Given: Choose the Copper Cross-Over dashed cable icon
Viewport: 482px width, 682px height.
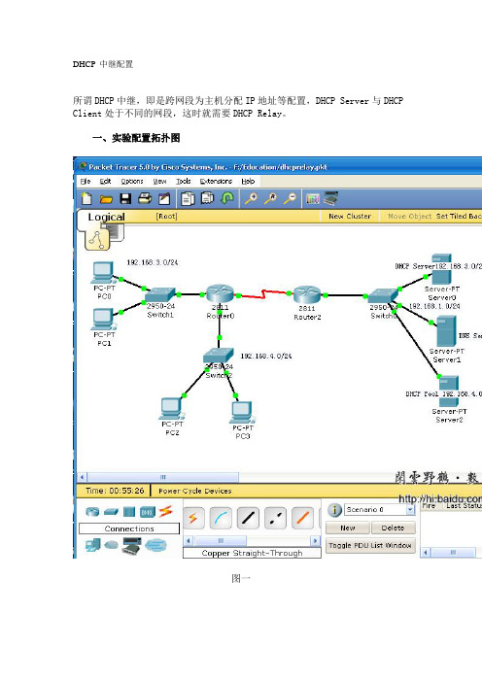Looking at the screenshot, I should pyautogui.click(x=275, y=518).
